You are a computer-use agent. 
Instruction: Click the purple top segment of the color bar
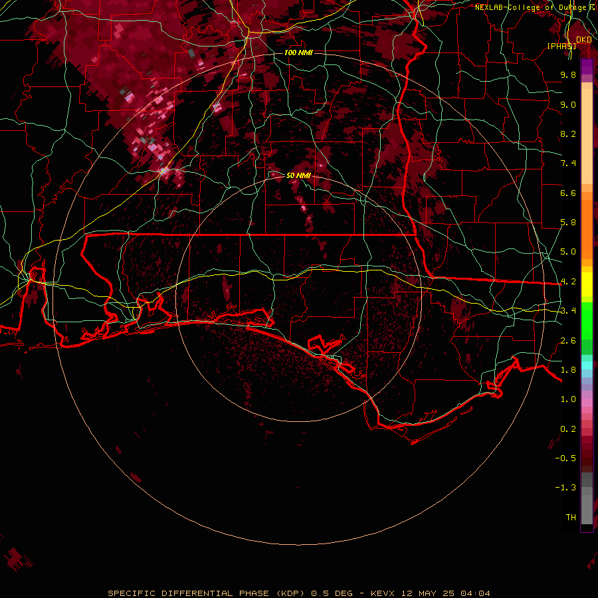(587, 66)
